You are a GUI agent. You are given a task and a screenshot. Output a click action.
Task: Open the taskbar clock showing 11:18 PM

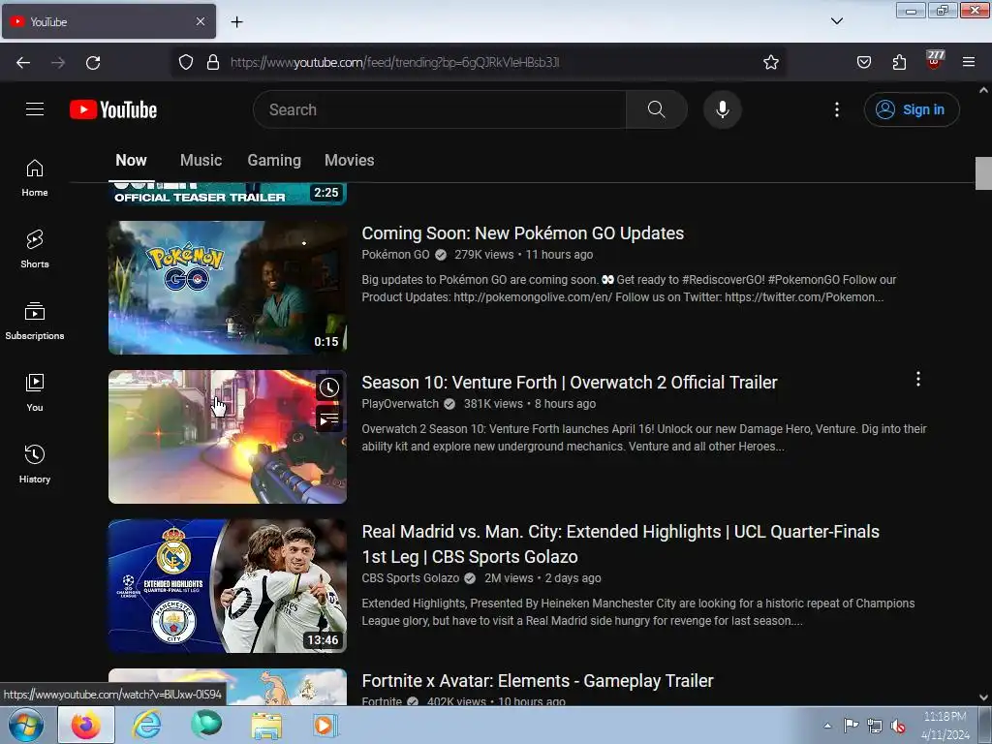[x=945, y=726]
